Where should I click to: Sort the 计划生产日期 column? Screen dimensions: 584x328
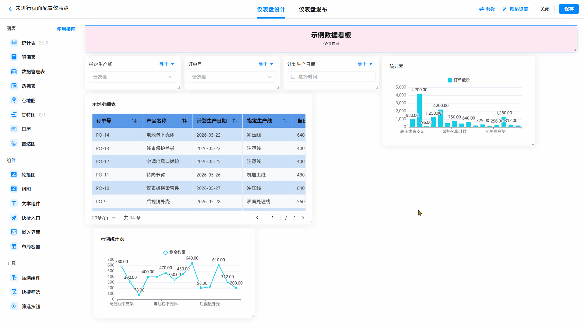point(235,121)
